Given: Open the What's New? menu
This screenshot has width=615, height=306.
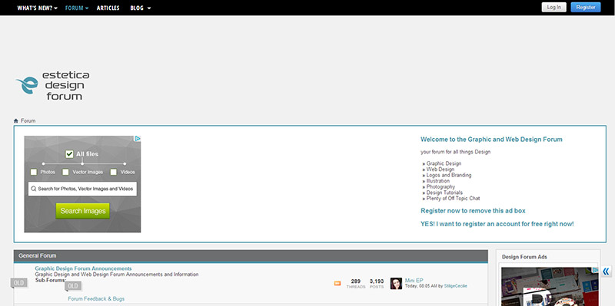Looking at the screenshot, I should coord(37,8).
